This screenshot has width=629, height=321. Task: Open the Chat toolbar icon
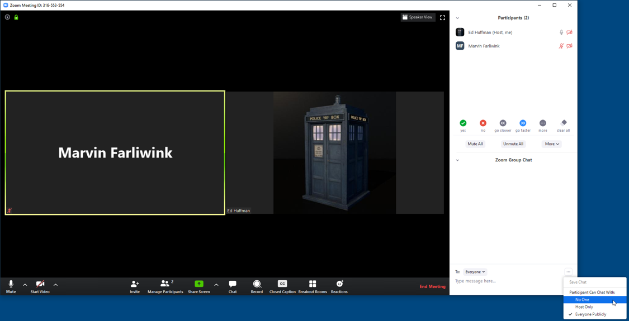(233, 284)
